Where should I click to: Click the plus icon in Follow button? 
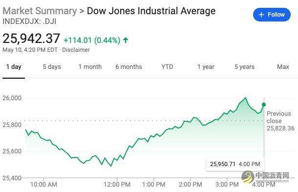pyautogui.click(x=261, y=15)
